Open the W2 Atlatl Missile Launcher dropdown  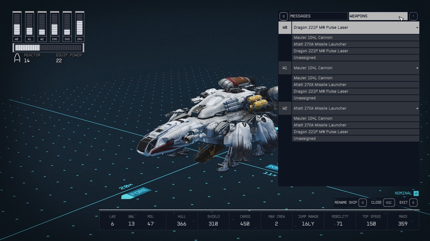click(x=355, y=108)
